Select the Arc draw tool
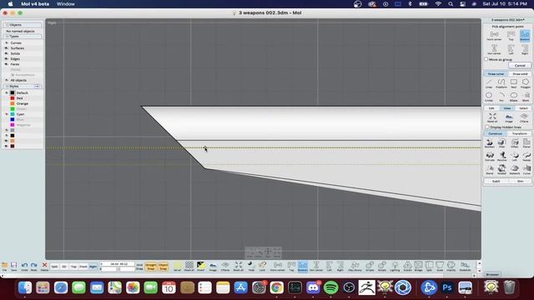Viewport: 534px width, 300px height. pyautogui.click(x=501, y=97)
